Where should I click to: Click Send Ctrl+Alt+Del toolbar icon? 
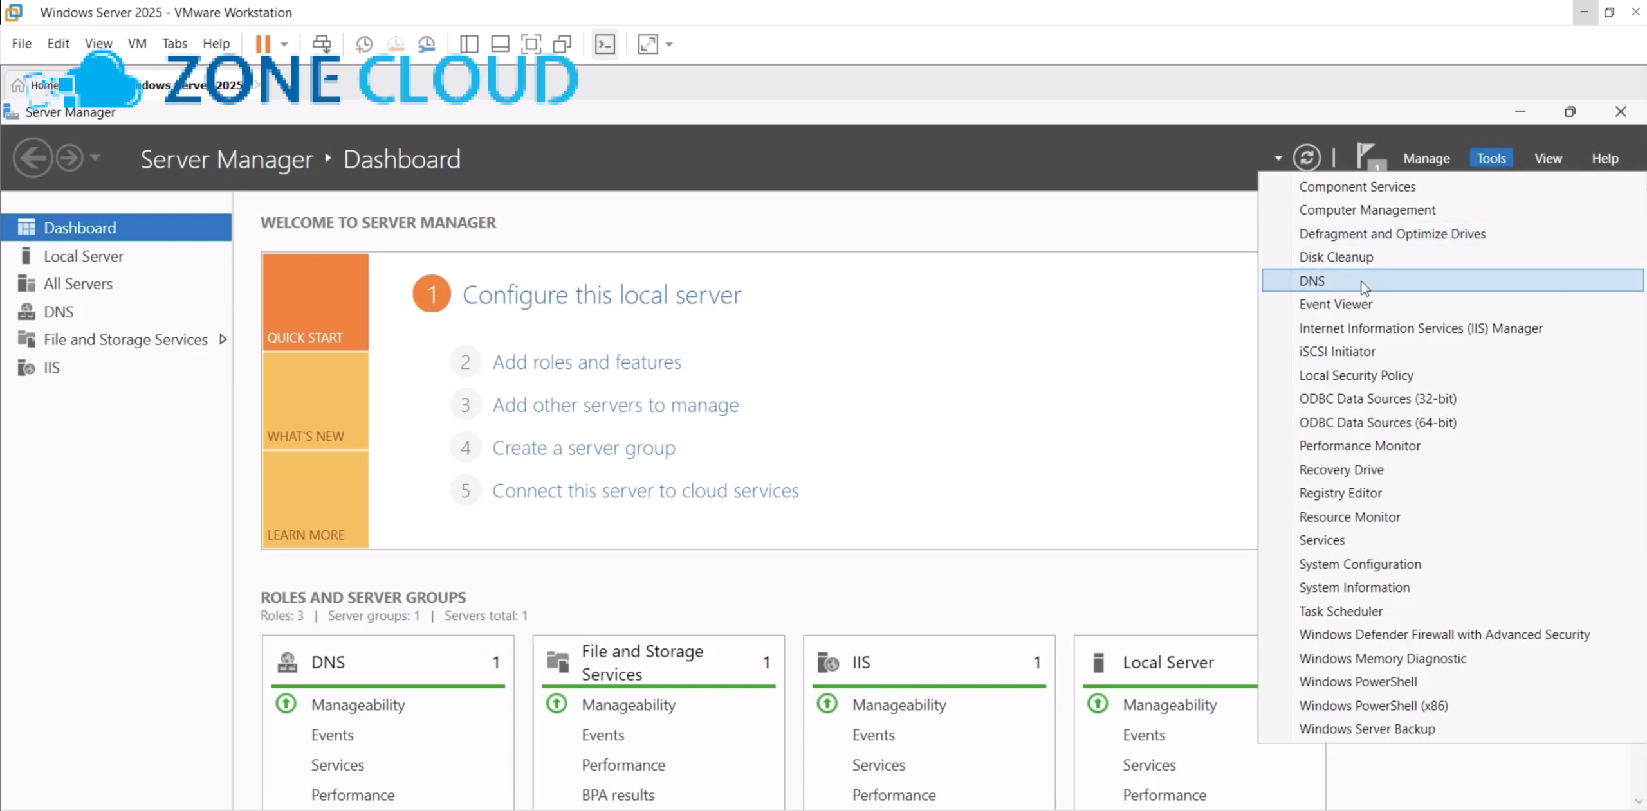(x=322, y=44)
